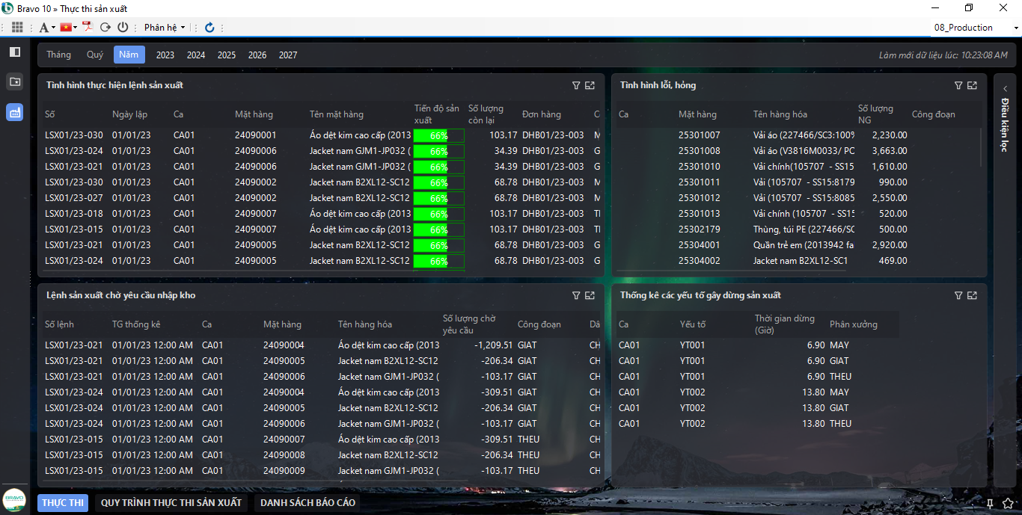Open the 08_Production combo box

976,28
